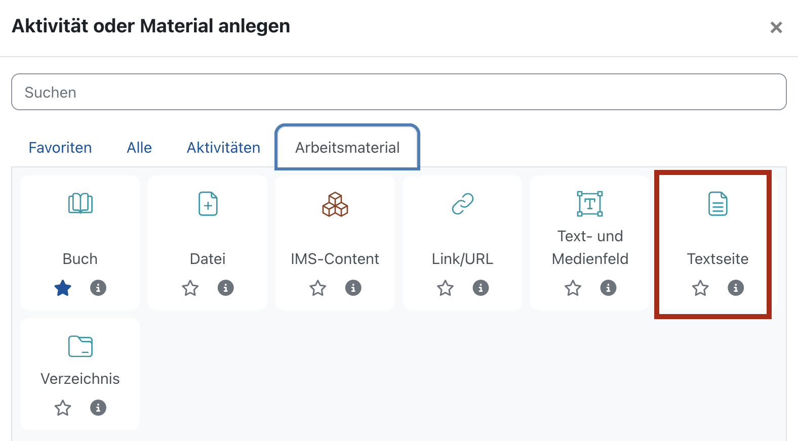Select the Buch book icon
This screenshot has width=798, height=441.
[x=79, y=204]
